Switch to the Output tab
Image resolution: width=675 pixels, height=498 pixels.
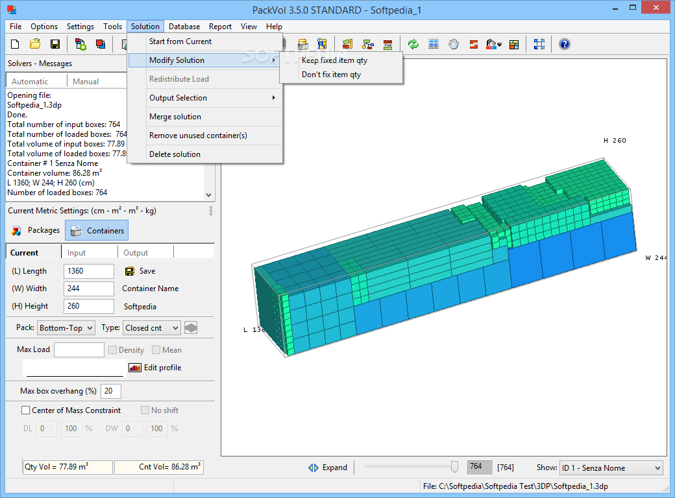click(136, 253)
